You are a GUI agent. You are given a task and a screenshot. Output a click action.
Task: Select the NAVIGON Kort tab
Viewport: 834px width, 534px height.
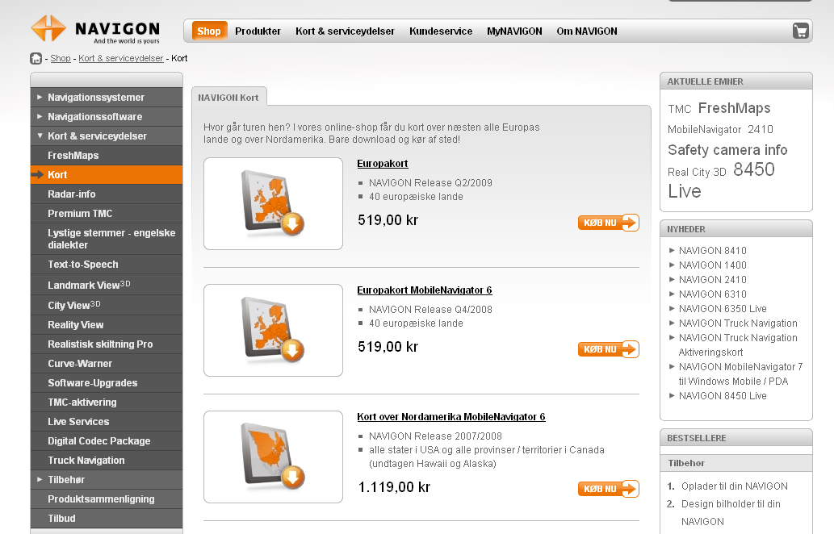pos(228,97)
